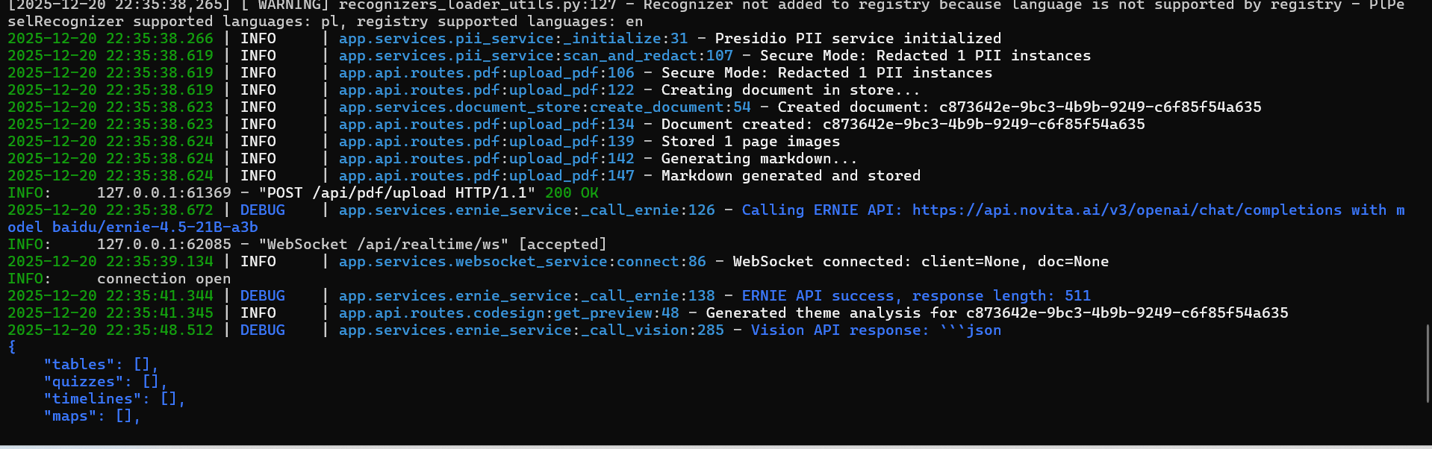Select 'app.services.document_store:create_document:54' reference
The image size is (1432, 449).
coord(544,107)
